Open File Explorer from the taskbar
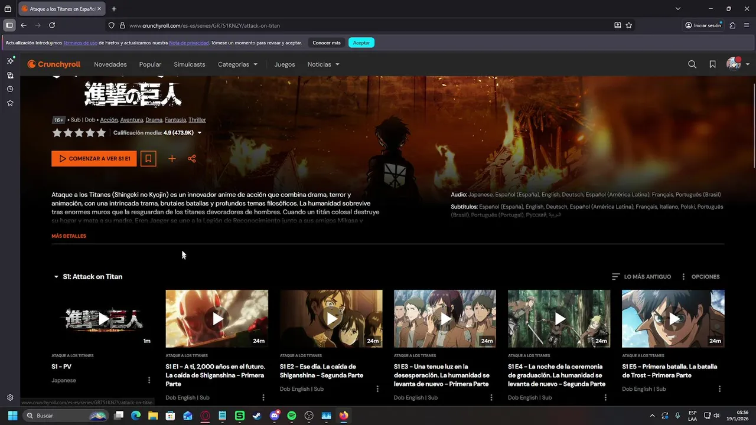This screenshot has width=756, height=425. (153, 416)
